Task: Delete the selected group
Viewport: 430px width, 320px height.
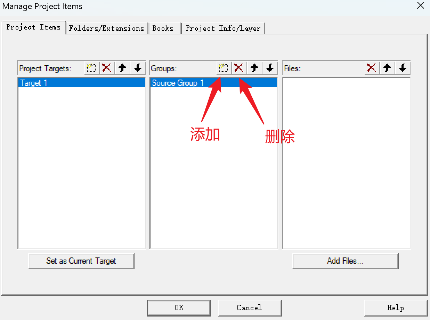Action: [239, 68]
